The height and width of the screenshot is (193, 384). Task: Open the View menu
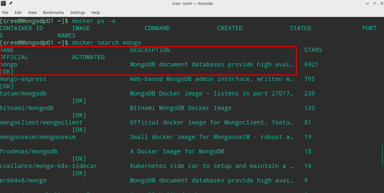32,12
